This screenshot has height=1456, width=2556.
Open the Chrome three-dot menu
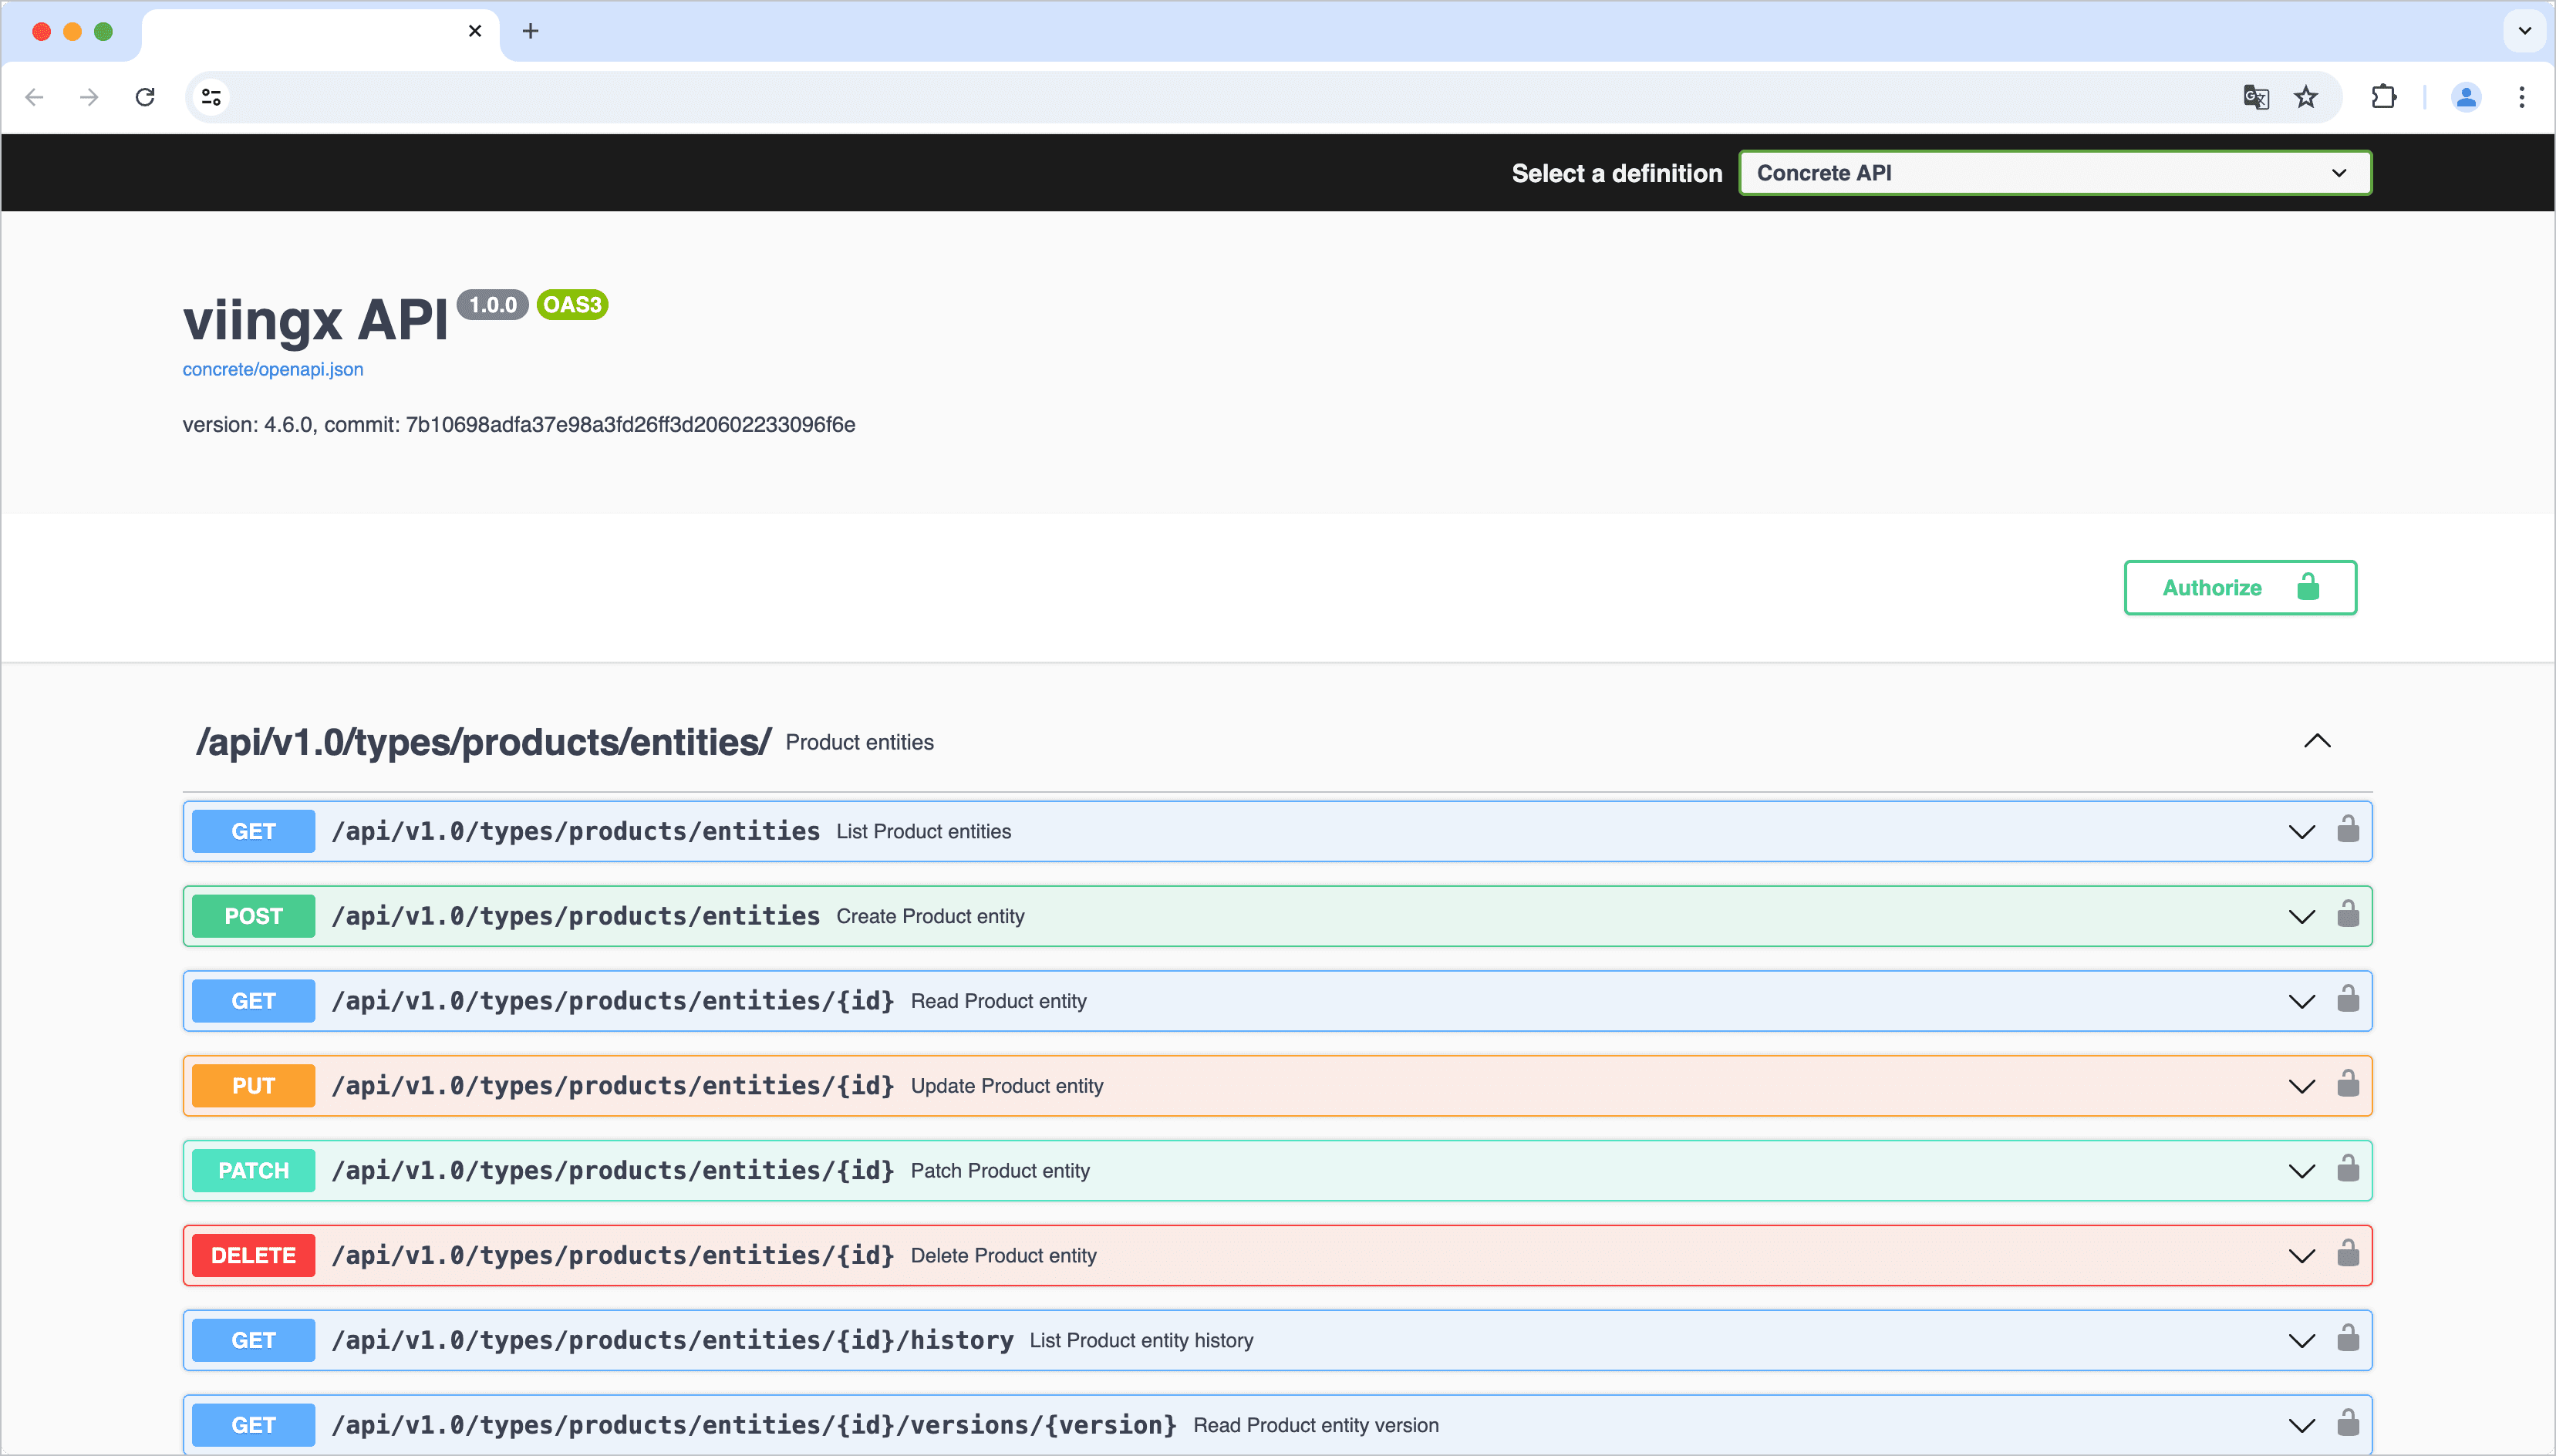[2521, 97]
